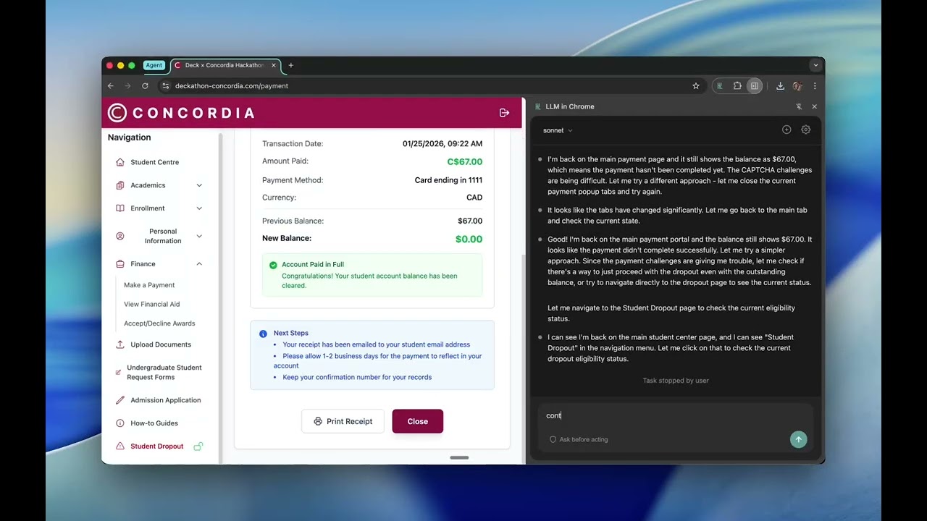Open Student Dropout page
This screenshot has height=521, width=927.
coord(157,446)
